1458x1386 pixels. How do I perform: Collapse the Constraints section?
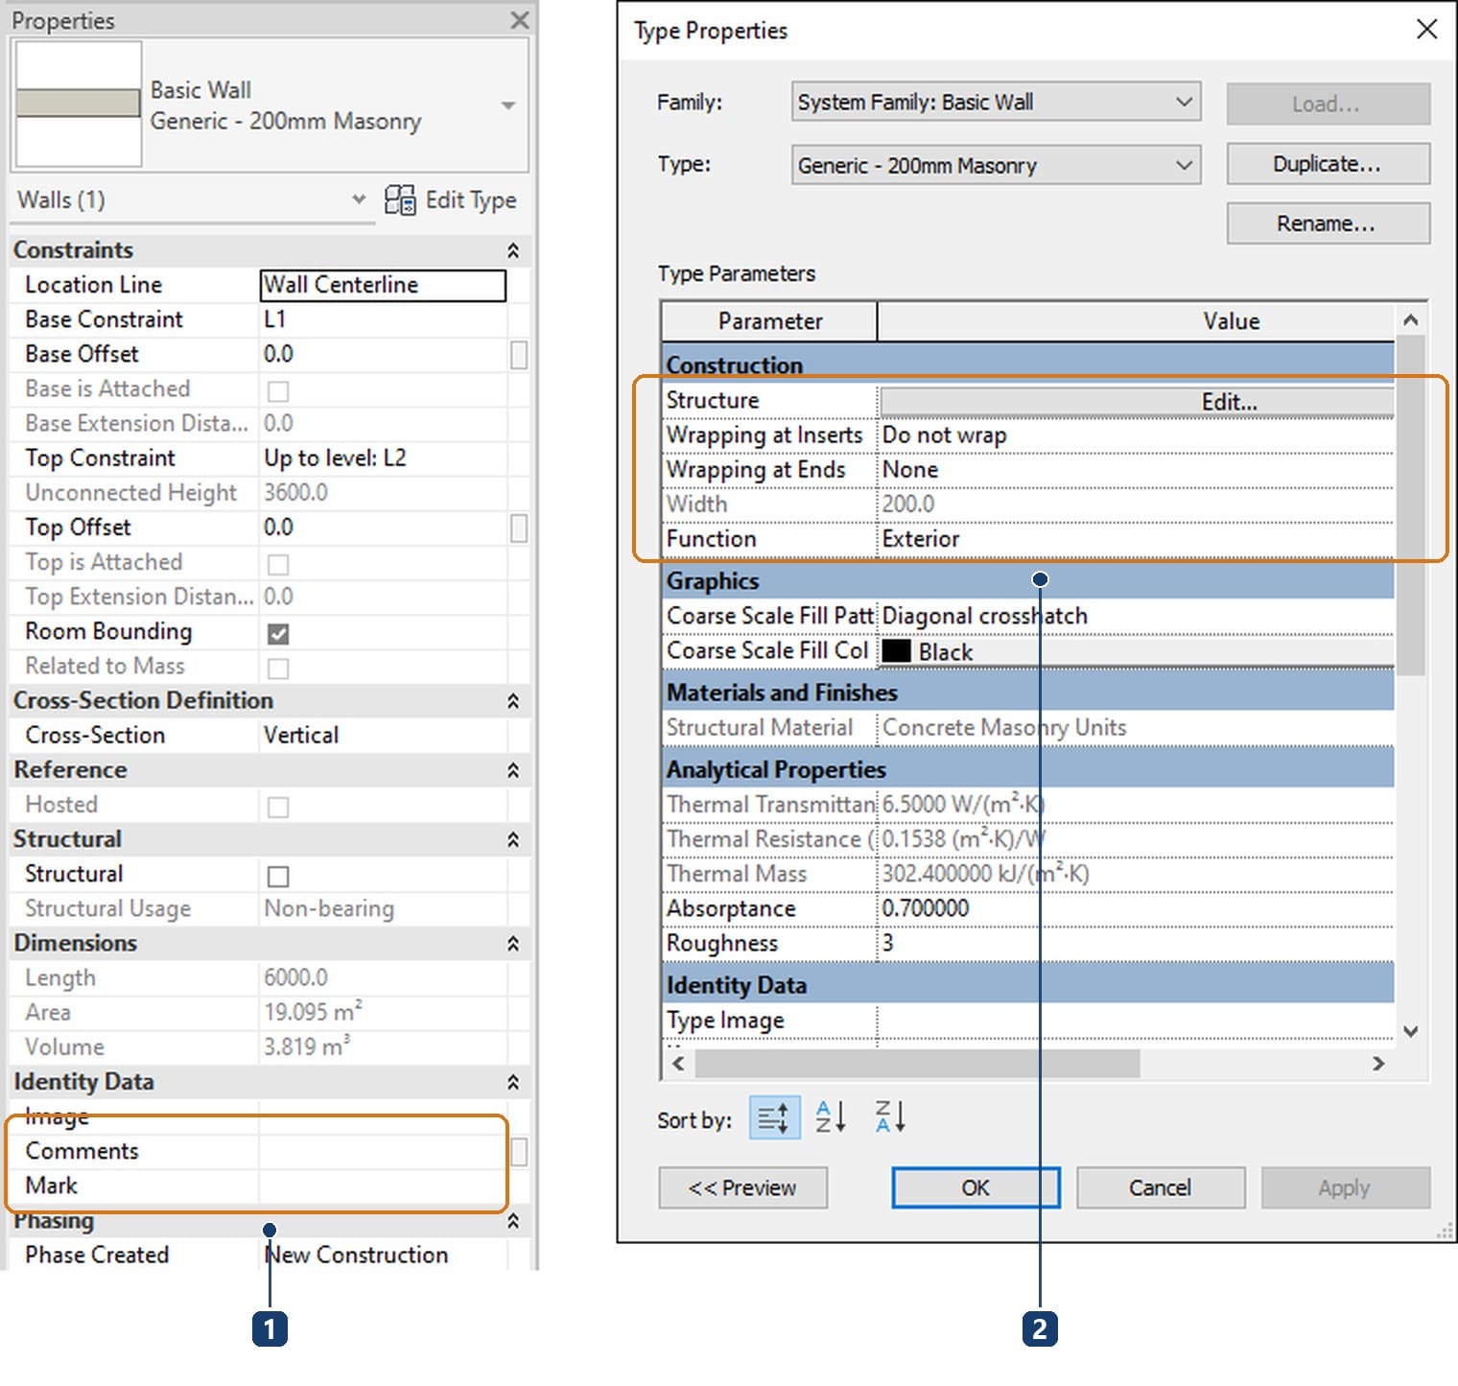(x=513, y=250)
